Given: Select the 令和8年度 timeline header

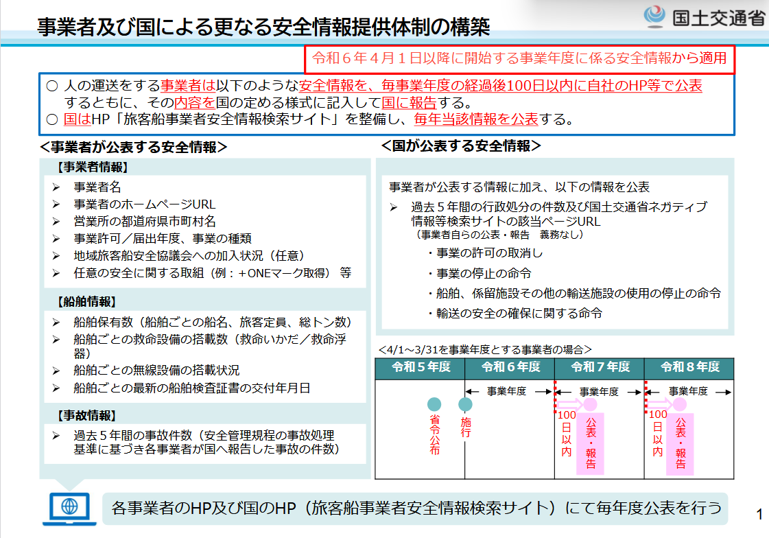Looking at the screenshot, I should click(689, 367).
